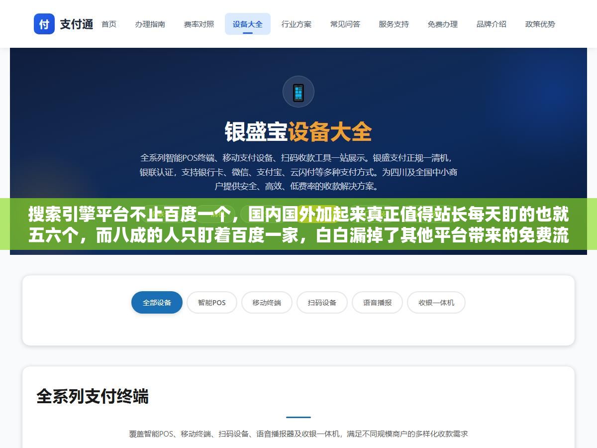Click the hero description paragraph

coord(298,172)
